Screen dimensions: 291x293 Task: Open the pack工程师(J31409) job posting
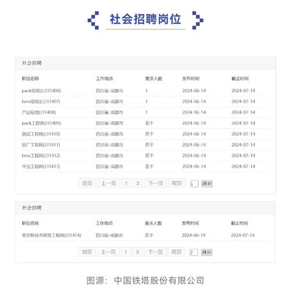pyautogui.click(x=41, y=123)
